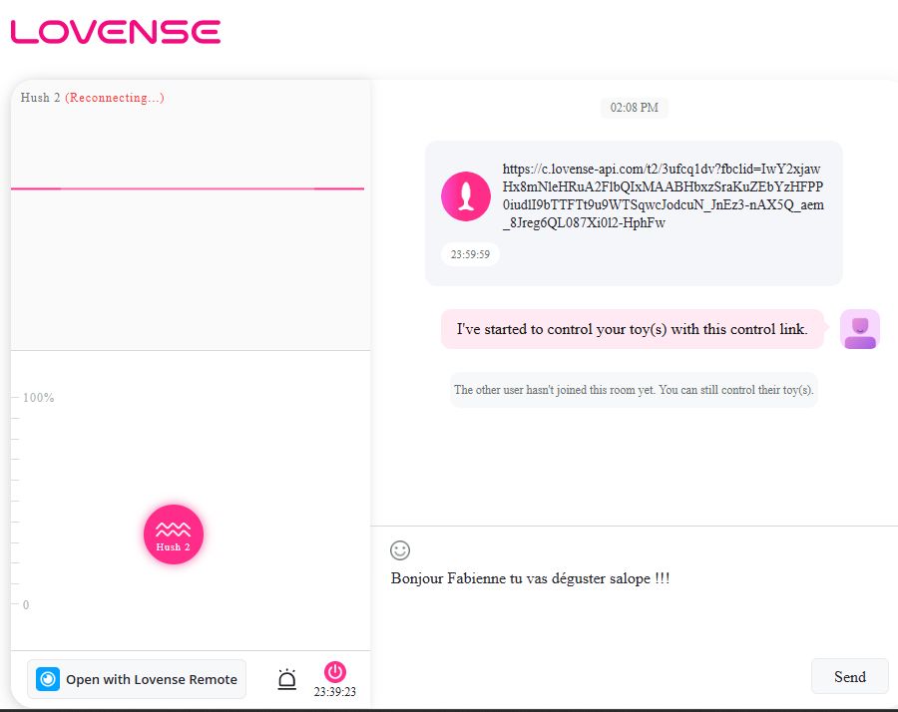Open the control link URL in chat
This screenshot has height=712, width=898.
663,195
